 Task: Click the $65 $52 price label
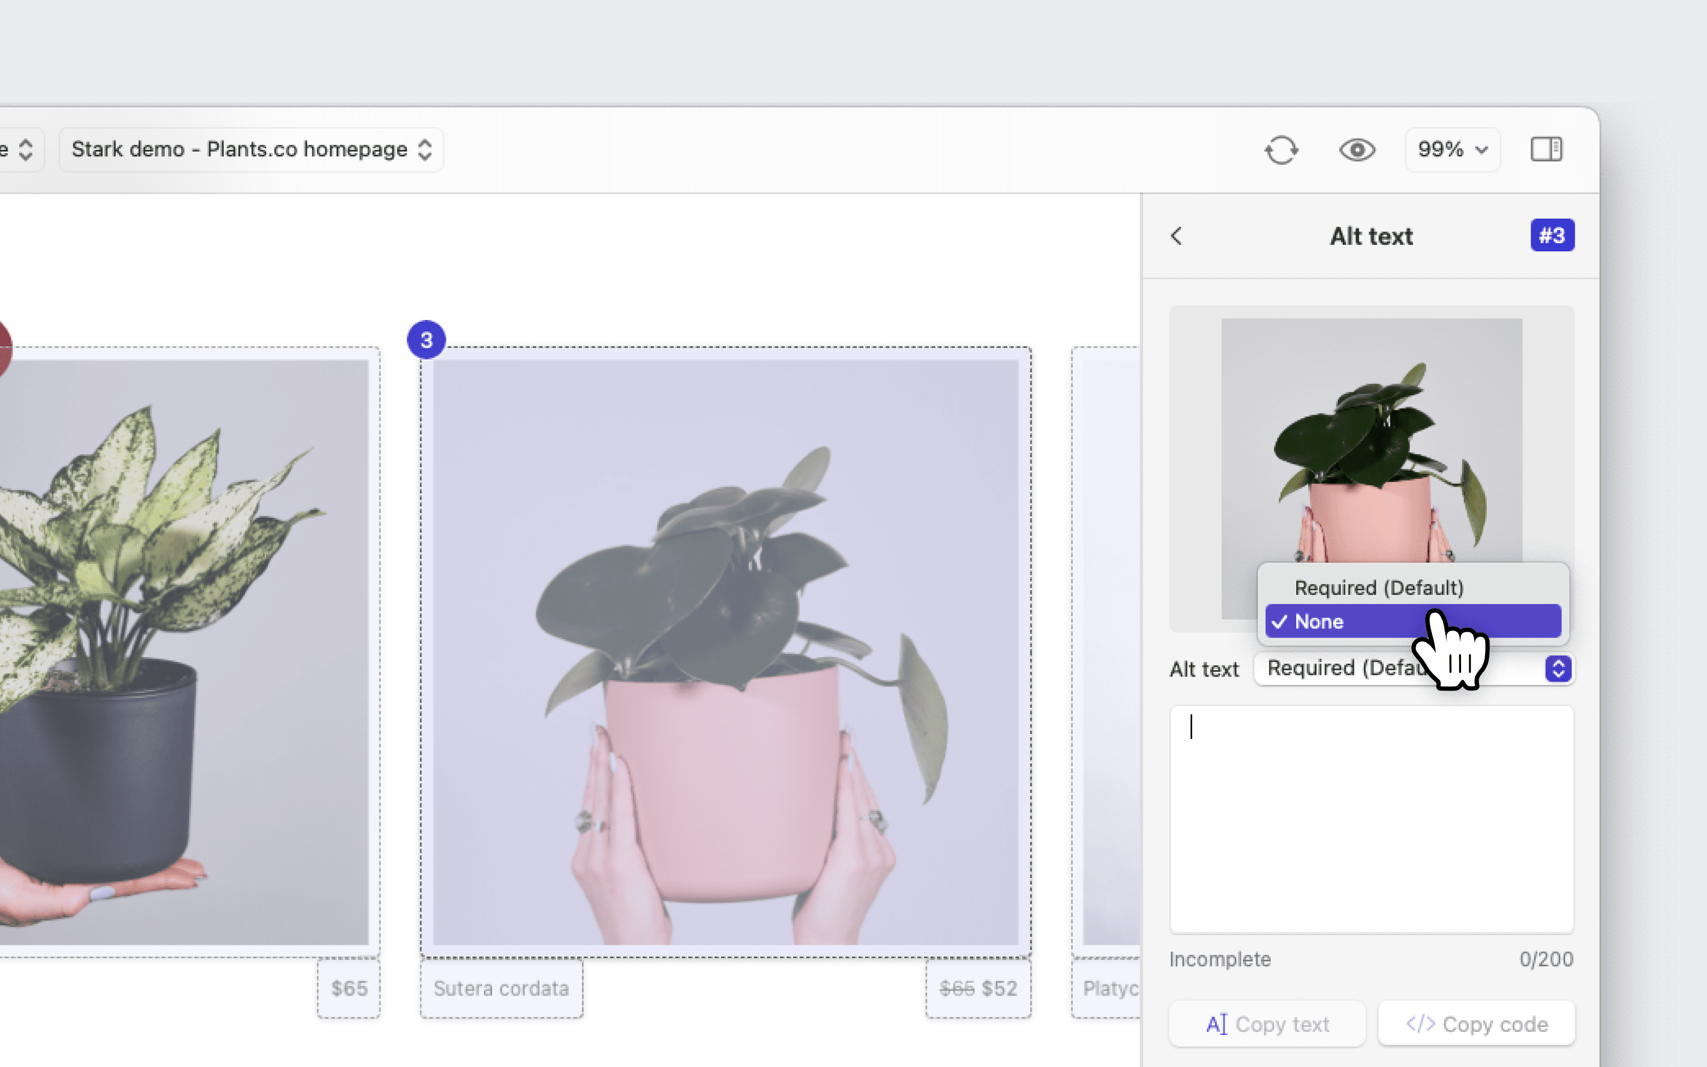click(978, 988)
